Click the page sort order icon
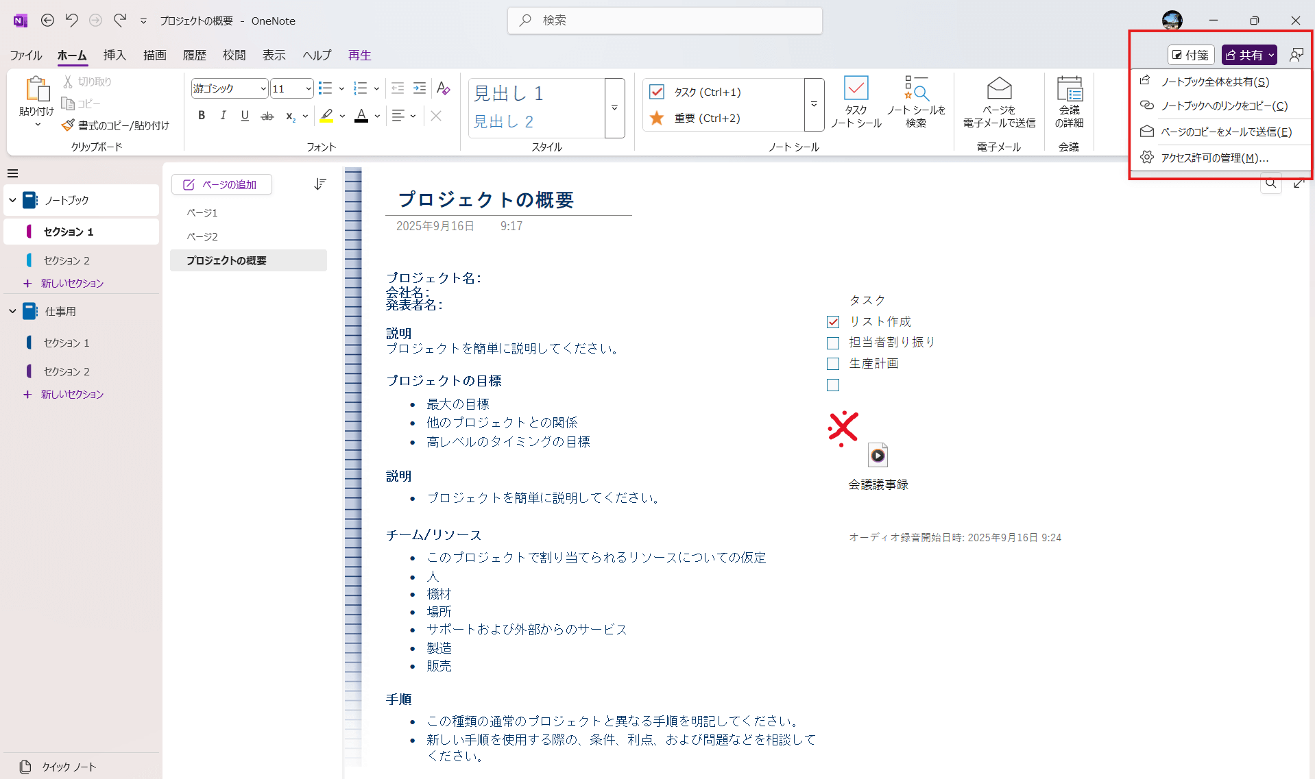1315x779 pixels. click(x=320, y=184)
